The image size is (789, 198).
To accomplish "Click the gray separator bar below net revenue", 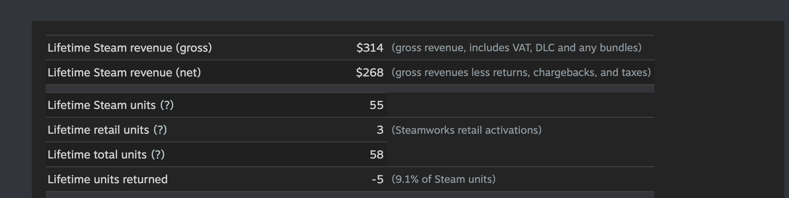I will [x=350, y=89].
